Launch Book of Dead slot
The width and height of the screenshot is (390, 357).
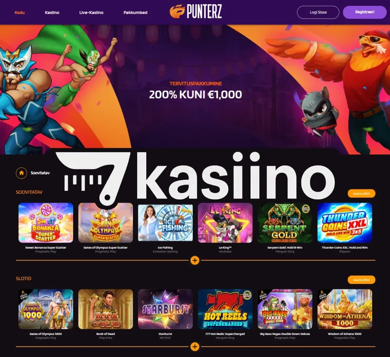(x=105, y=309)
